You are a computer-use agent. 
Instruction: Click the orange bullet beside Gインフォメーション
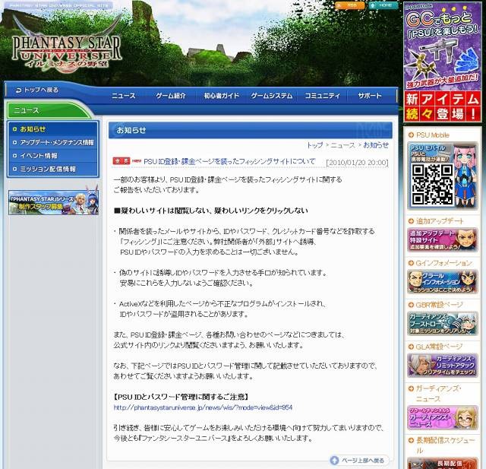[412, 263]
